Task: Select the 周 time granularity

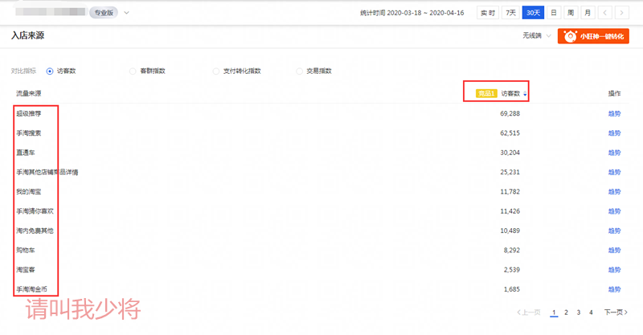Action: click(571, 12)
